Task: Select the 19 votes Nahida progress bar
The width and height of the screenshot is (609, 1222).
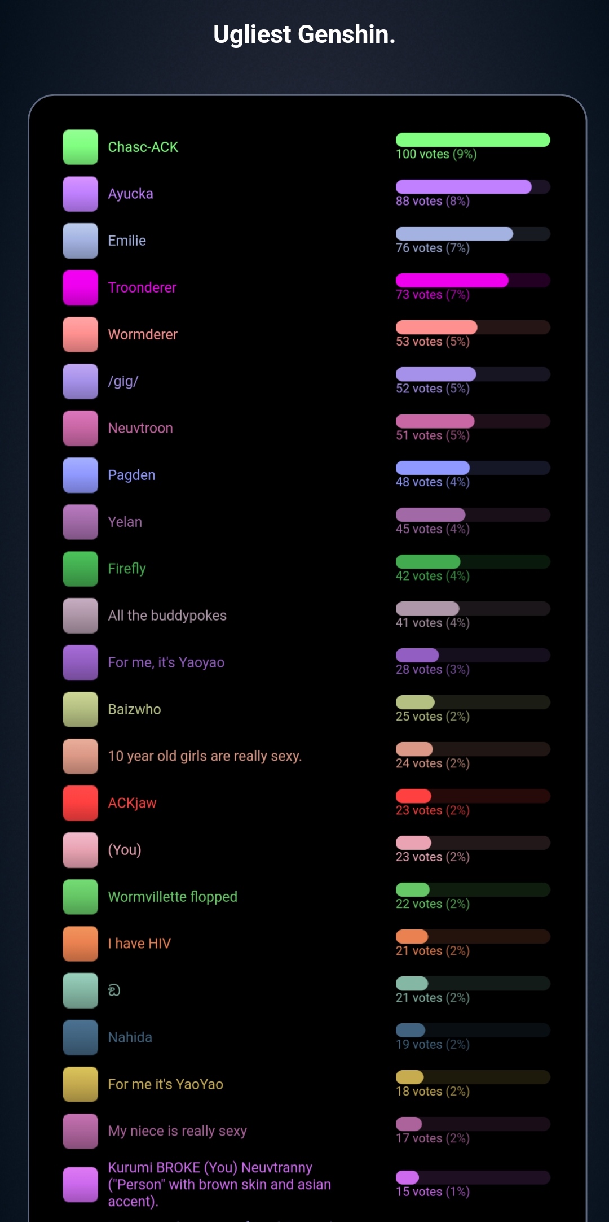Action: click(x=473, y=1030)
